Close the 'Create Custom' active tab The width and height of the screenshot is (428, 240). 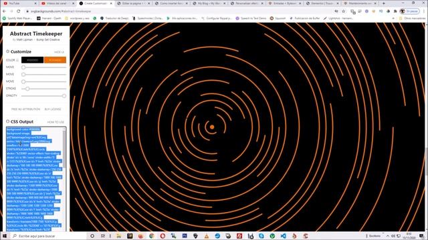(x=111, y=3)
